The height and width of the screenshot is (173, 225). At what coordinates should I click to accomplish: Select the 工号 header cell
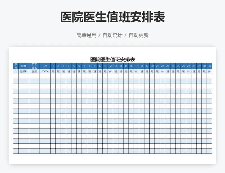(45, 66)
